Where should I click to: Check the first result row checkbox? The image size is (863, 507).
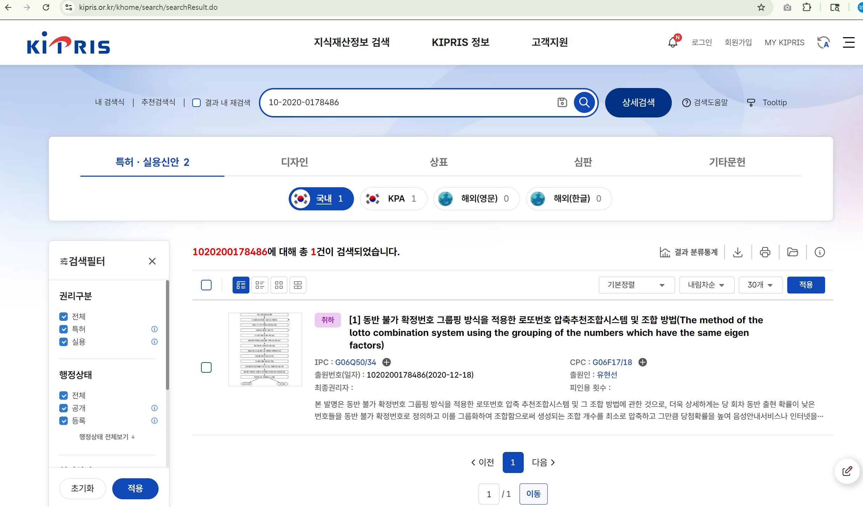click(206, 367)
